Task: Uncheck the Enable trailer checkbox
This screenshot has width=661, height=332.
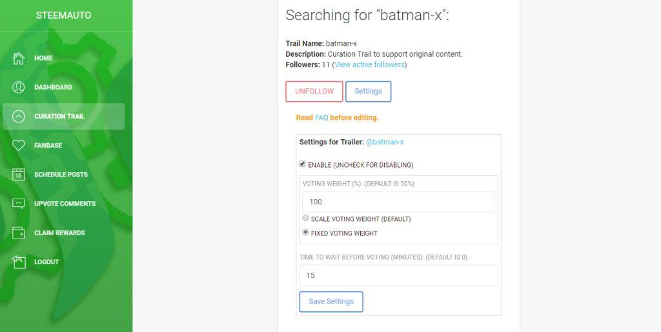Action: click(303, 164)
